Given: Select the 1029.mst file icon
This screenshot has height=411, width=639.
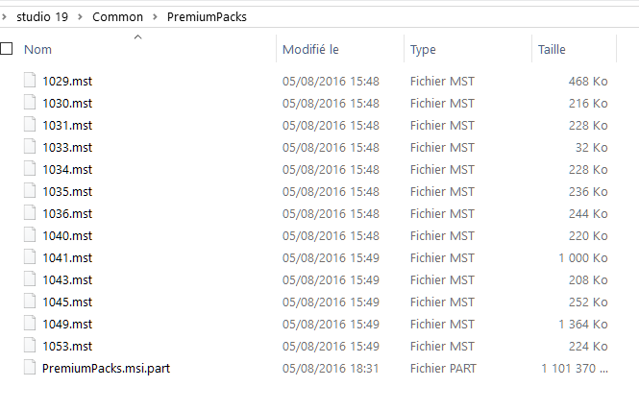Looking at the screenshot, I should [x=30, y=80].
